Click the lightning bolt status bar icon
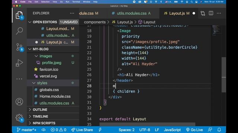This screenshot has height=133, width=238. point(100,130)
